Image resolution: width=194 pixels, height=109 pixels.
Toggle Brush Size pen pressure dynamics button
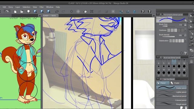click(x=185, y=25)
